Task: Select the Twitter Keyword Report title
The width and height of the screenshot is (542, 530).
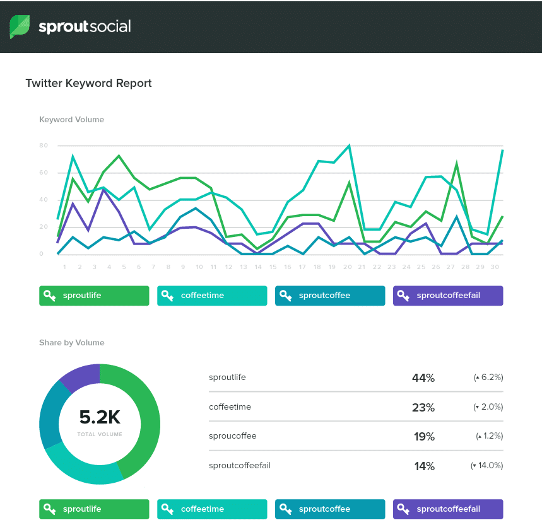Action: tap(88, 83)
